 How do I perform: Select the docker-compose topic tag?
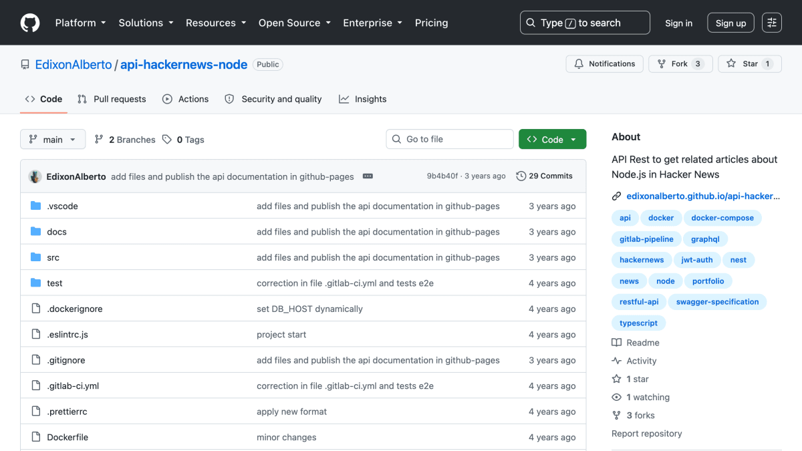[x=722, y=218]
